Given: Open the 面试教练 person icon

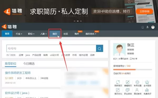Looking at the screenshot, I should 137,90.
